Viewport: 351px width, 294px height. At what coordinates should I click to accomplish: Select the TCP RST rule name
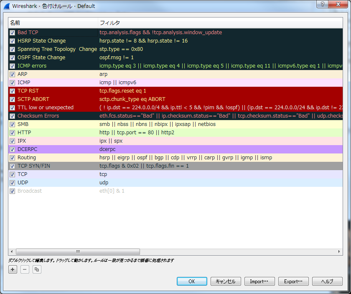coord(28,91)
